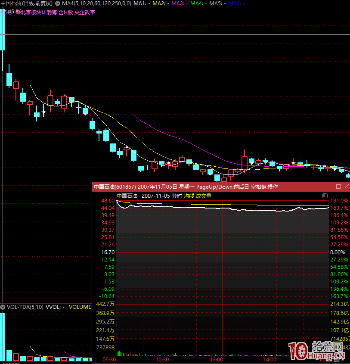Click the 10:30 time marker on the axis
350x364 pixels.
[x=162, y=359]
